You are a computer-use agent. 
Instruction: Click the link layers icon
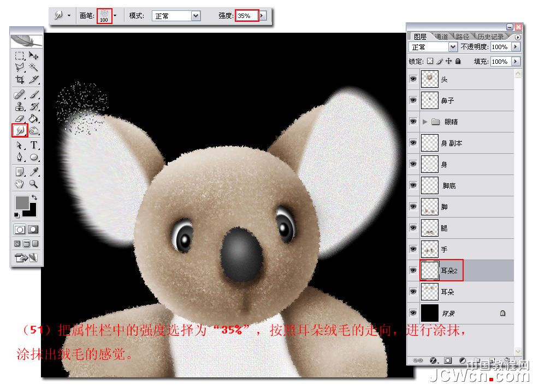pyautogui.click(x=417, y=360)
